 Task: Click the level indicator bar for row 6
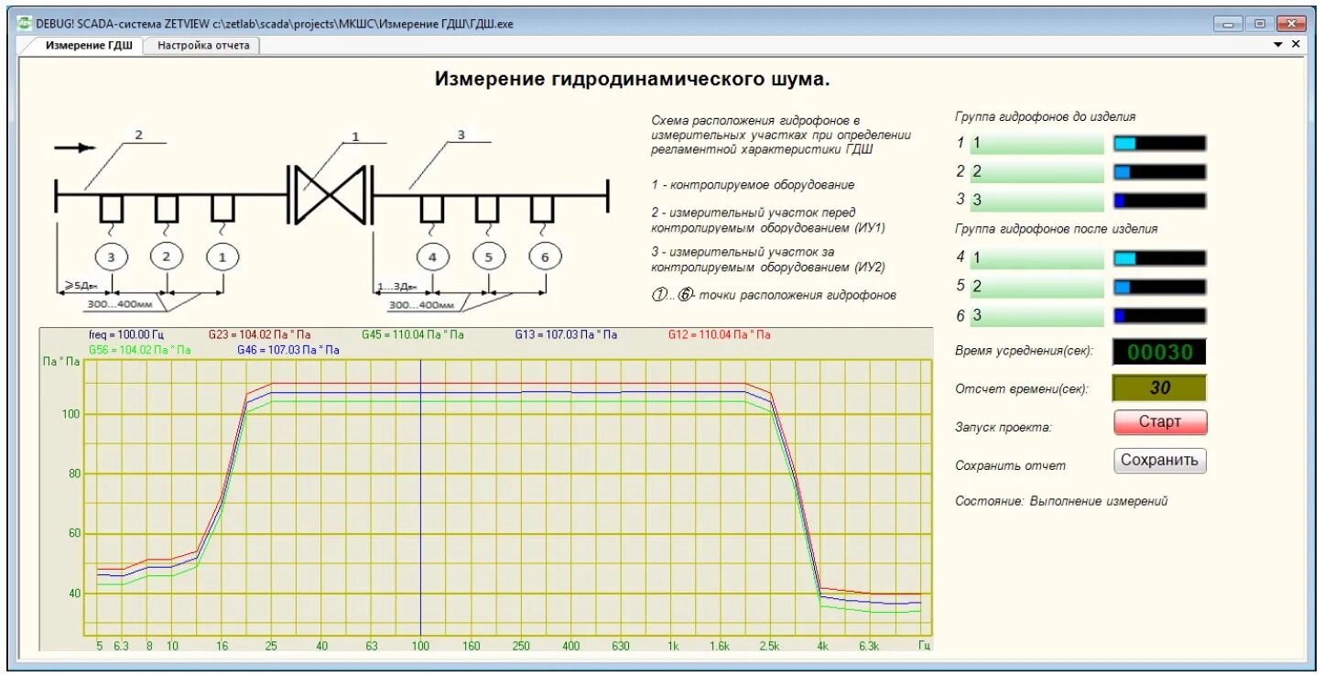pos(1160,316)
